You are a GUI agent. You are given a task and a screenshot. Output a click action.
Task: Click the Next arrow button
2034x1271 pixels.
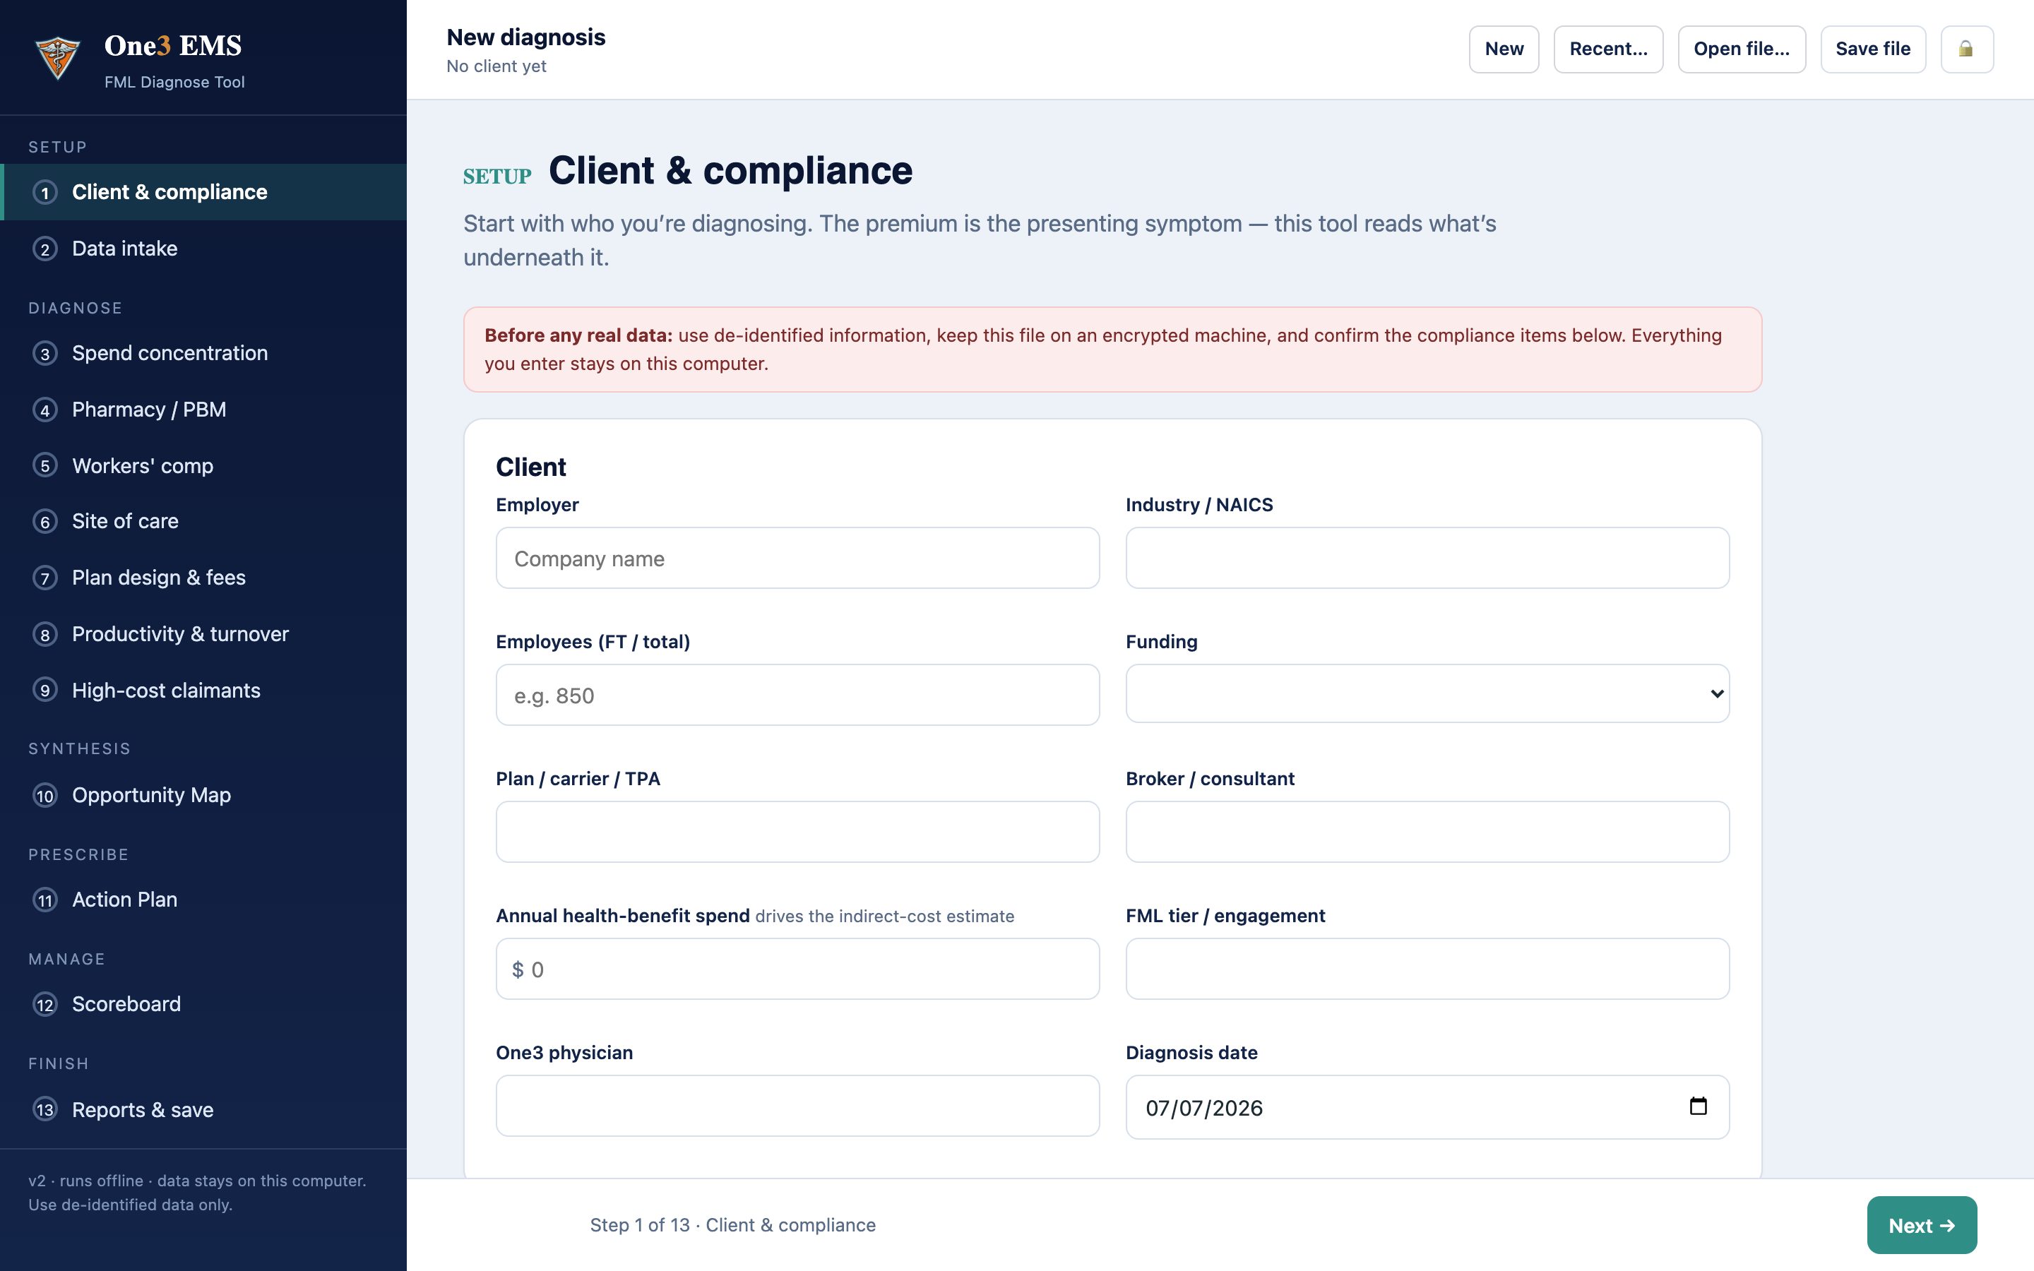click(x=1922, y=1225)
